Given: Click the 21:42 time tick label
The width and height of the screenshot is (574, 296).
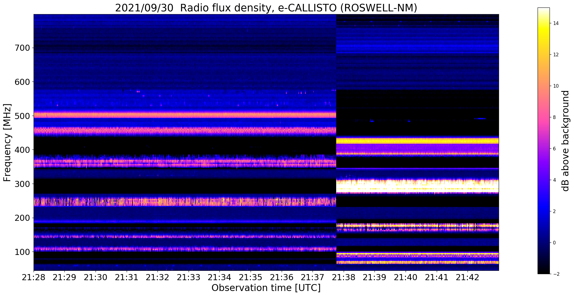Looking at the screenshot, I should [468, 277].
